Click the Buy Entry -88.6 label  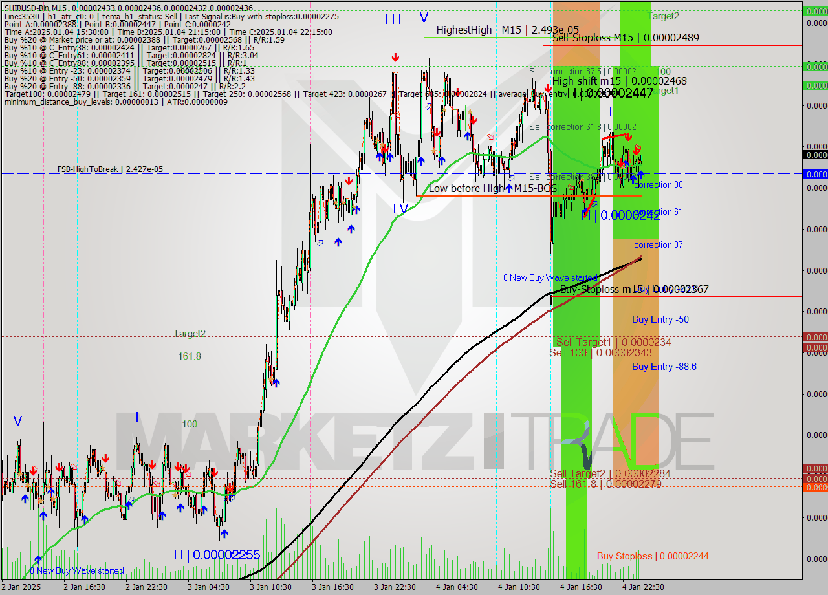pos(664,367)
